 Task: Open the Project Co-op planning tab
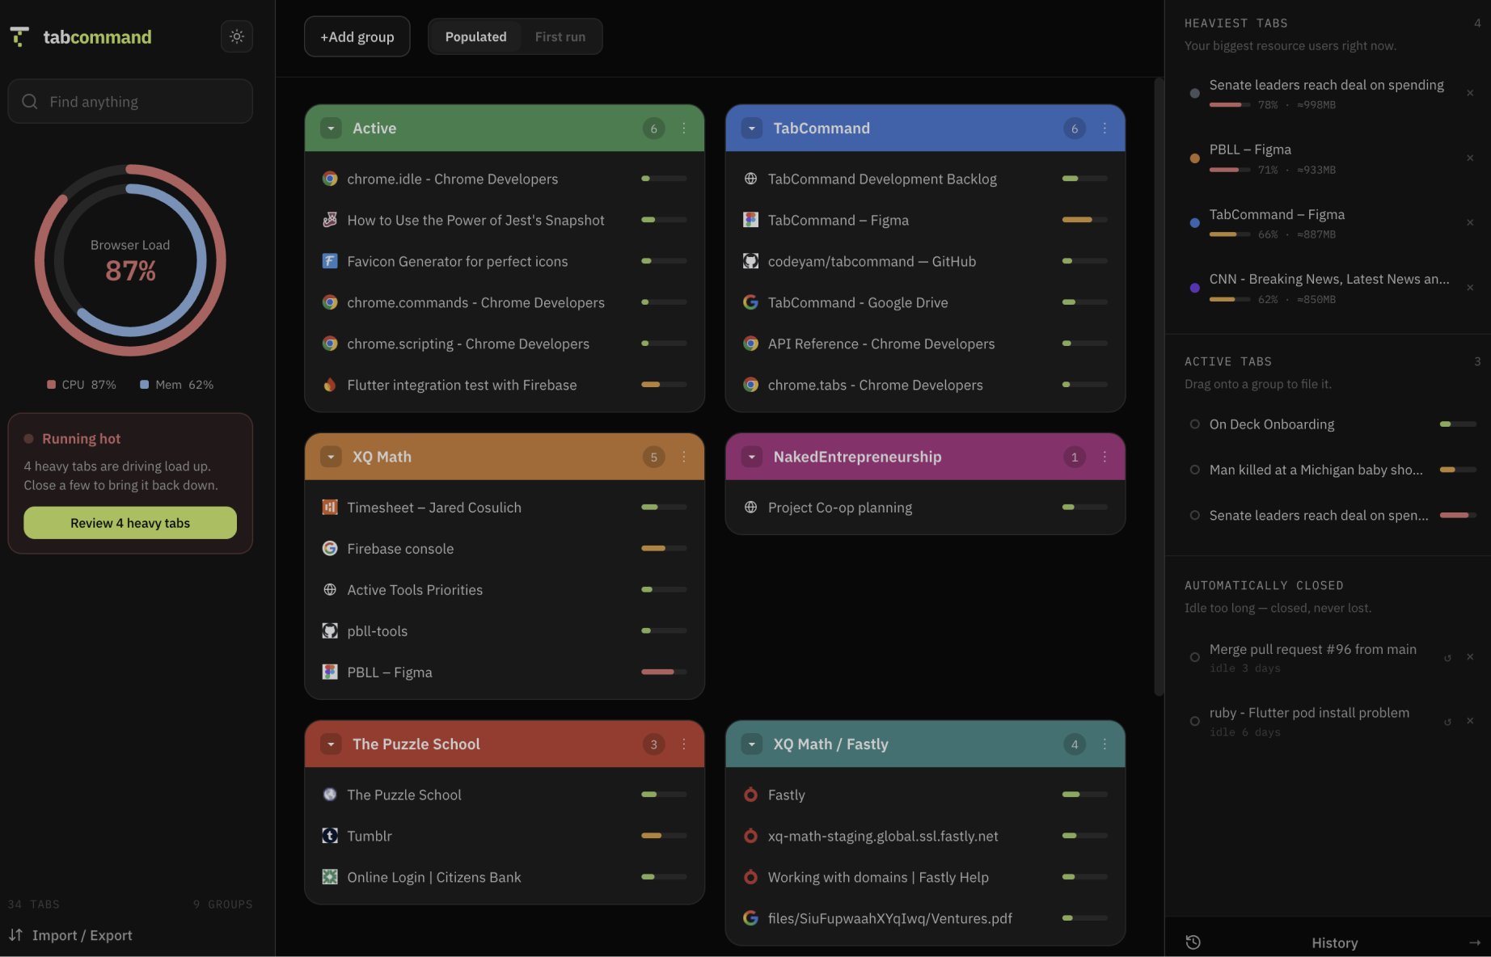[x=925, y=507]
